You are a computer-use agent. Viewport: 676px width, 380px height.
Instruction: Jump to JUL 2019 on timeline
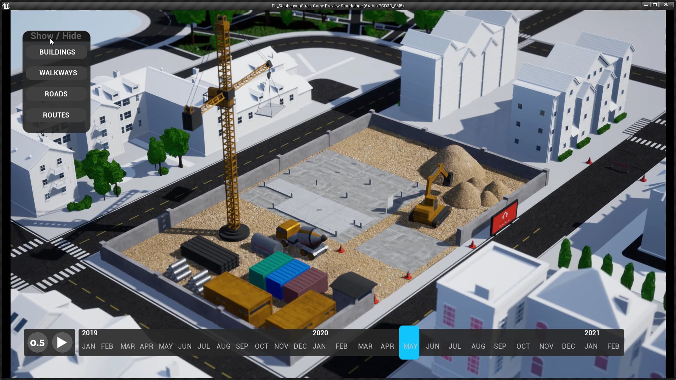tap(204, 346)
